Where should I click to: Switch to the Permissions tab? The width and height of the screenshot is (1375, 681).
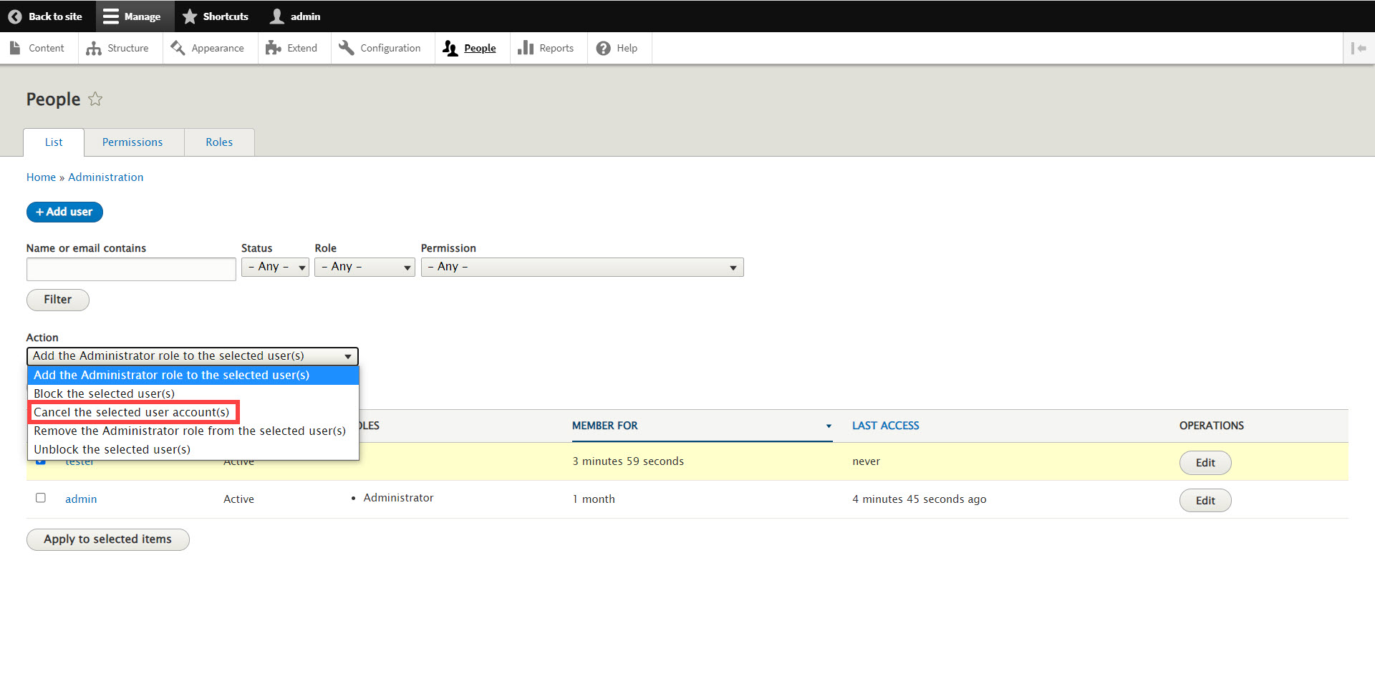132,142
